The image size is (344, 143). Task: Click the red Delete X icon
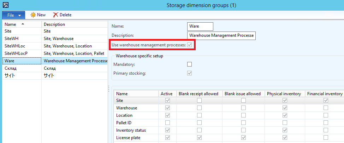[x=55, y=15]
